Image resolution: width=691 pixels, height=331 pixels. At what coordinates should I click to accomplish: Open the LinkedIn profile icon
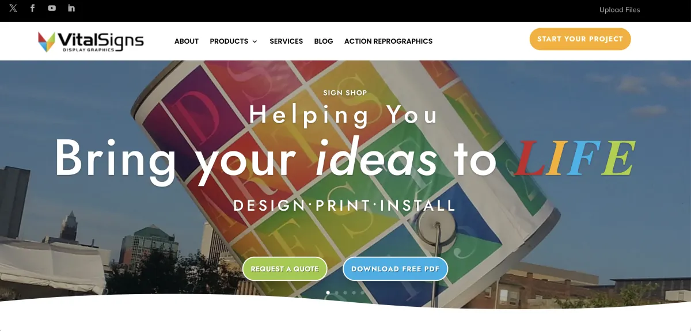[x=71, y=8]
